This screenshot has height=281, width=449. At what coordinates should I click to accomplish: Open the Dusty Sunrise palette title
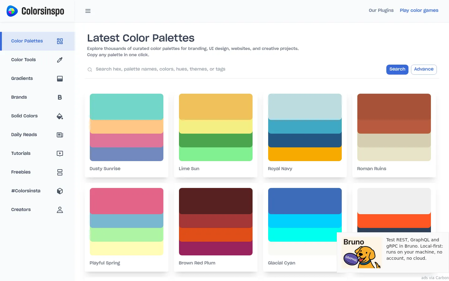pyautogui.click(x=105, y=169)
